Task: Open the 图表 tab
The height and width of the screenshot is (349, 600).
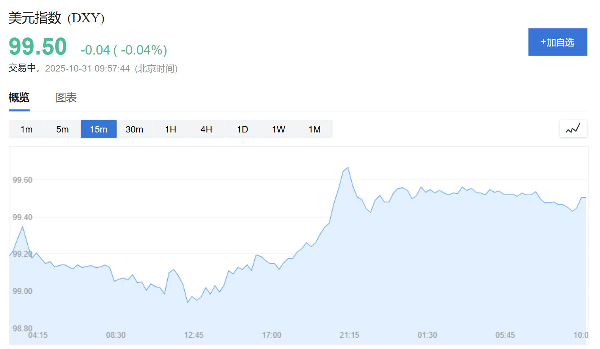Action: click(x=66, y=98)
